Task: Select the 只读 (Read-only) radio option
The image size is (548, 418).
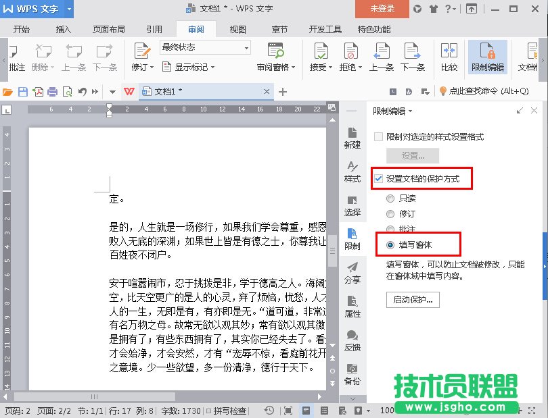Action: pos(390,199)
